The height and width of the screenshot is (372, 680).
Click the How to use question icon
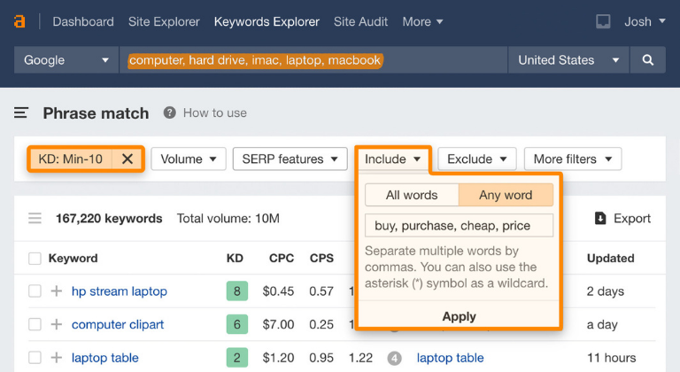[170, 112]
